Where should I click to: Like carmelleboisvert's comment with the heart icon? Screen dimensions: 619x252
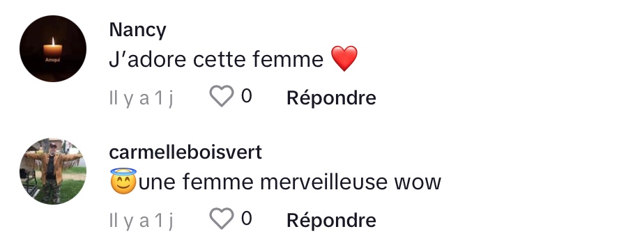pyautogui.click(x=221, y=219)
